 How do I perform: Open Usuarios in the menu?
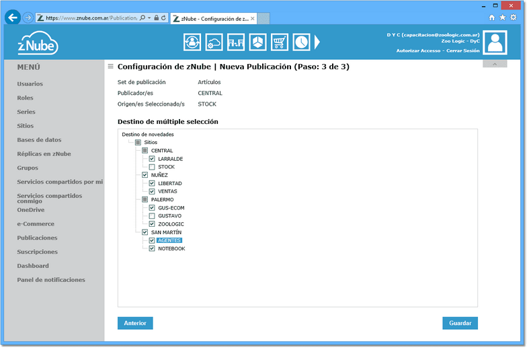tap(30, 83)
